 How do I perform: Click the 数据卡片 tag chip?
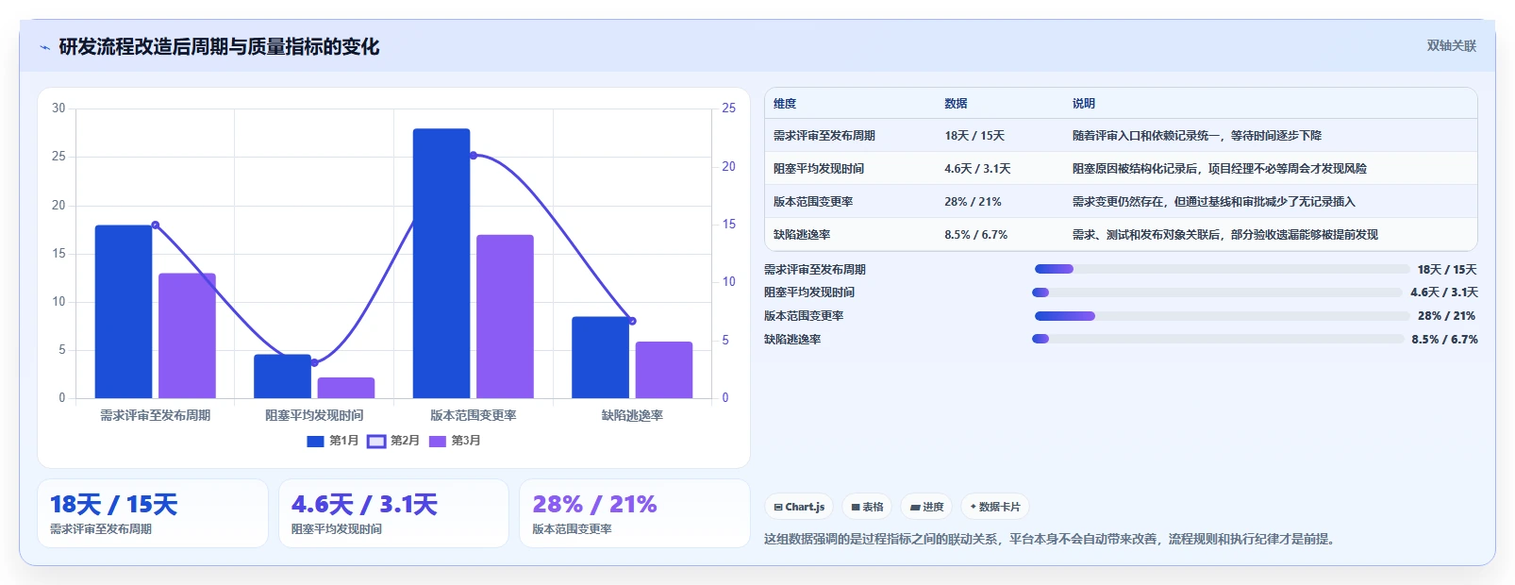click(x=995, y=507)
